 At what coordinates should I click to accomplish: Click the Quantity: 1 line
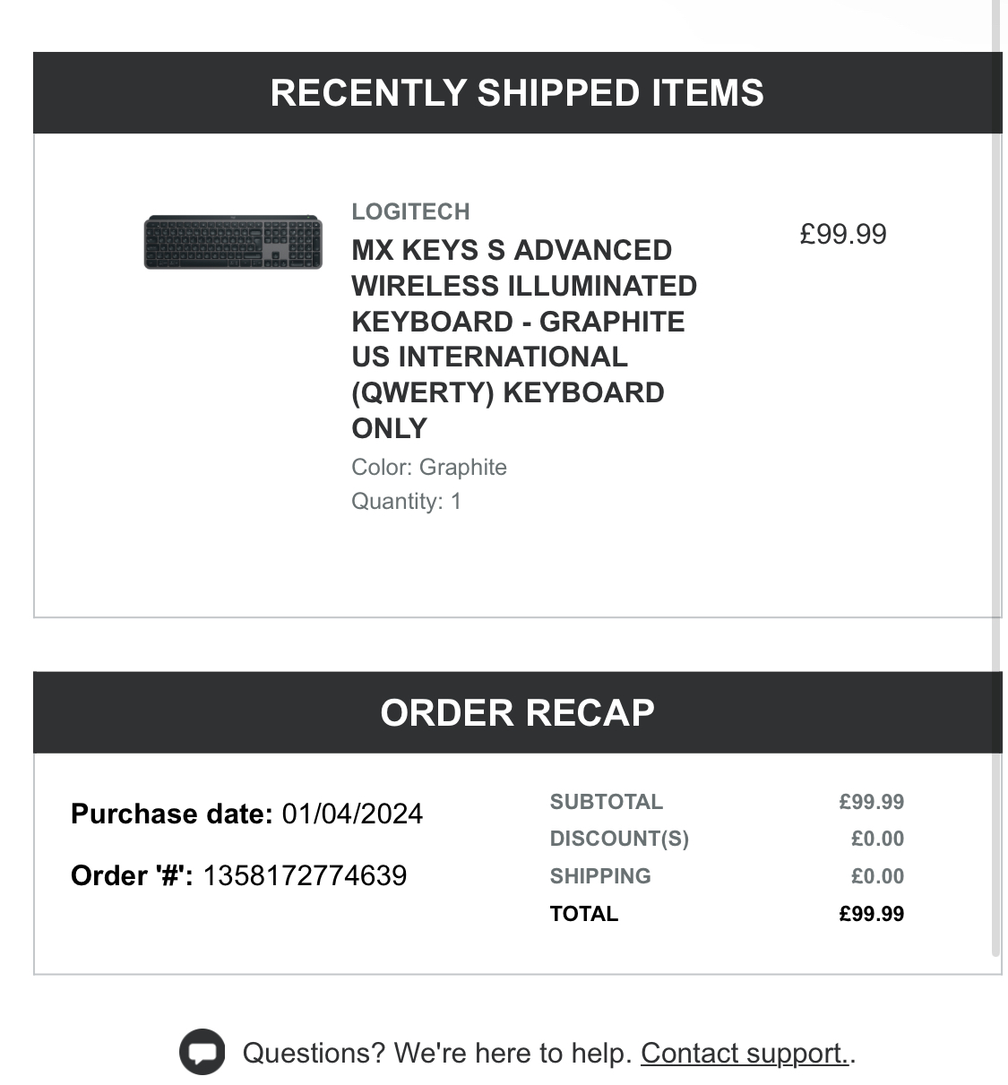pos(406,501)
